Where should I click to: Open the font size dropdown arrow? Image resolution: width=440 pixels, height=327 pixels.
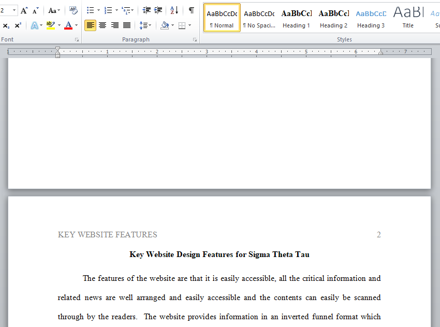[14, 11]
